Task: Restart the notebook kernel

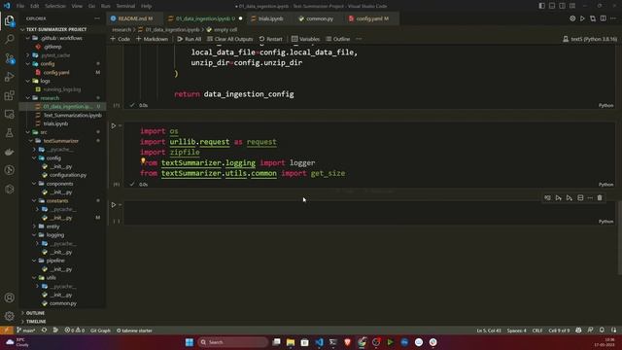Action: pyautogui.click(x=271, y=39)
